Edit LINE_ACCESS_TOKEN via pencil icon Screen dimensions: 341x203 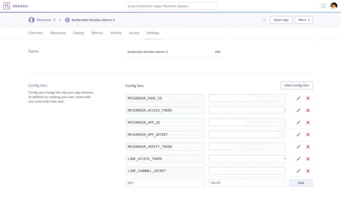[298, 159]
